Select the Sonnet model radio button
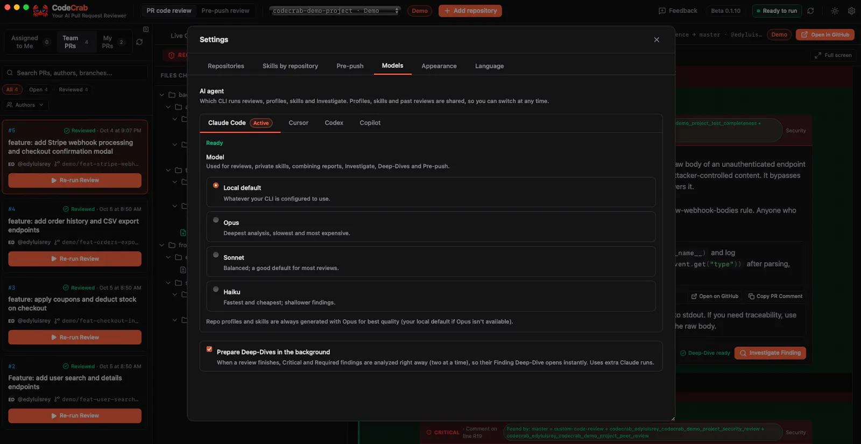861x444 pixels. (216, 255)
